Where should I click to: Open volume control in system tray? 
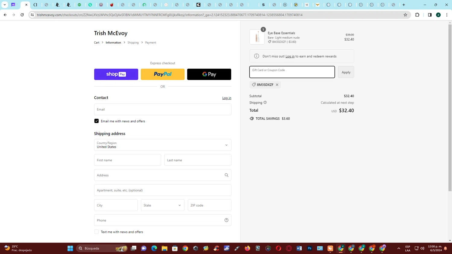click(x=422, y=248)
